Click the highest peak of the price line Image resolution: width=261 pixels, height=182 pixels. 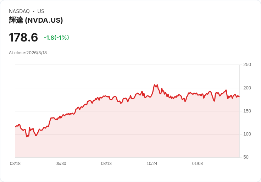[x=155, y=85]
